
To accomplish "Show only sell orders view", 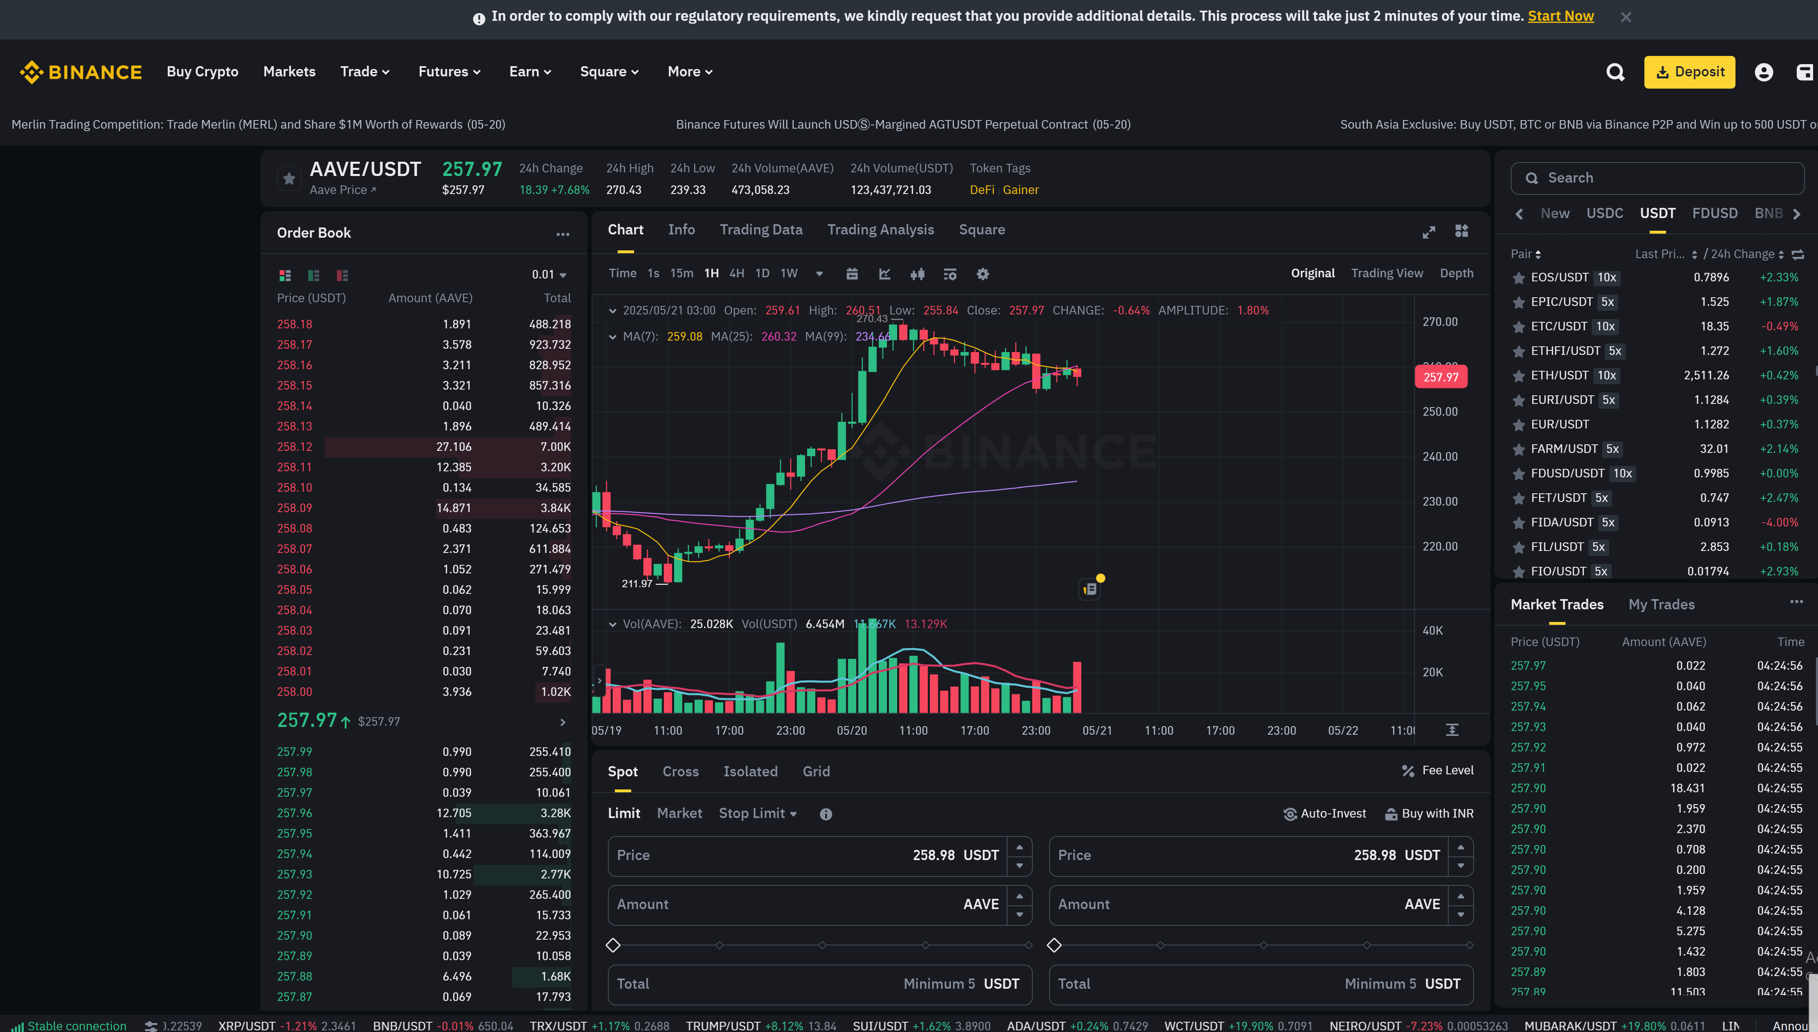I will coord(342,275).
